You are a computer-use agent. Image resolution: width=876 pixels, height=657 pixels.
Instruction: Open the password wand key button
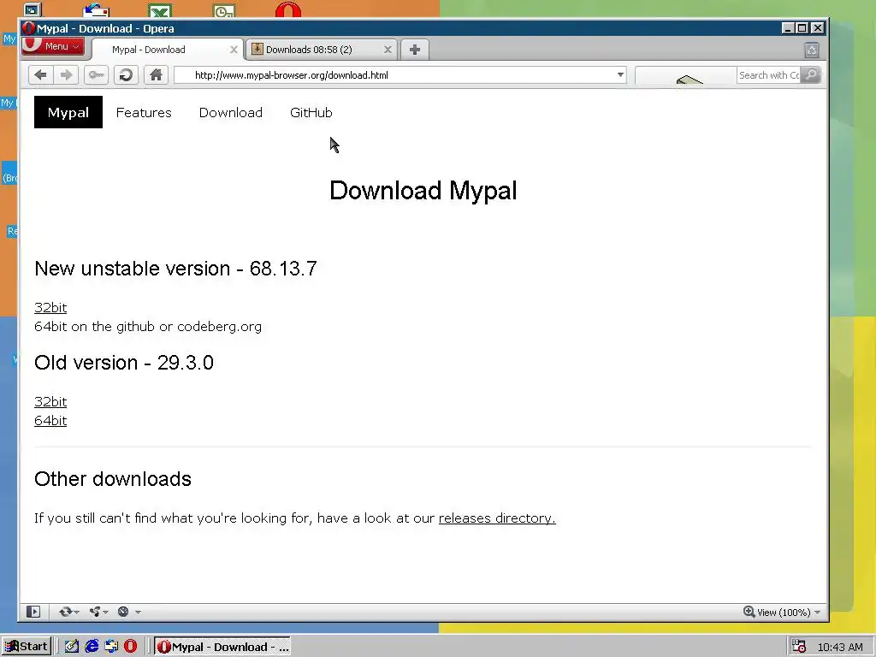click(x=96, y=75)
